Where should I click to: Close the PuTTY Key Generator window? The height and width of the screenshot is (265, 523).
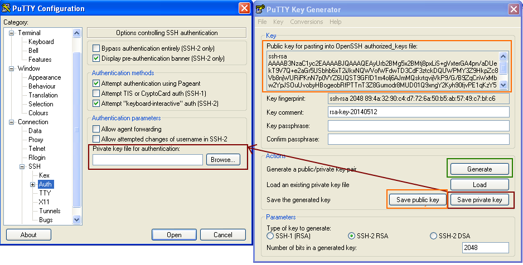pyautogui.click(x=514, y=9)
